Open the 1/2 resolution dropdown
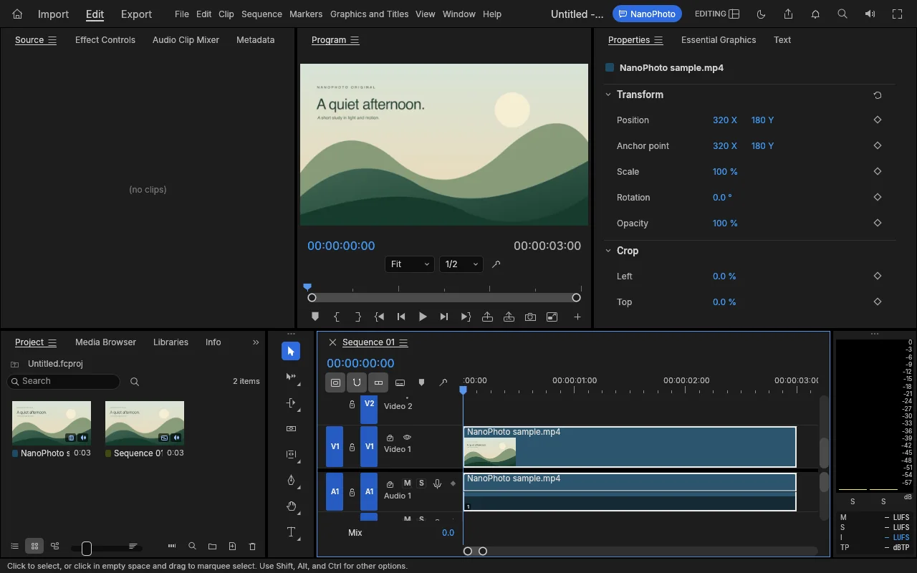917x573 pixels. tap(461, 264)
